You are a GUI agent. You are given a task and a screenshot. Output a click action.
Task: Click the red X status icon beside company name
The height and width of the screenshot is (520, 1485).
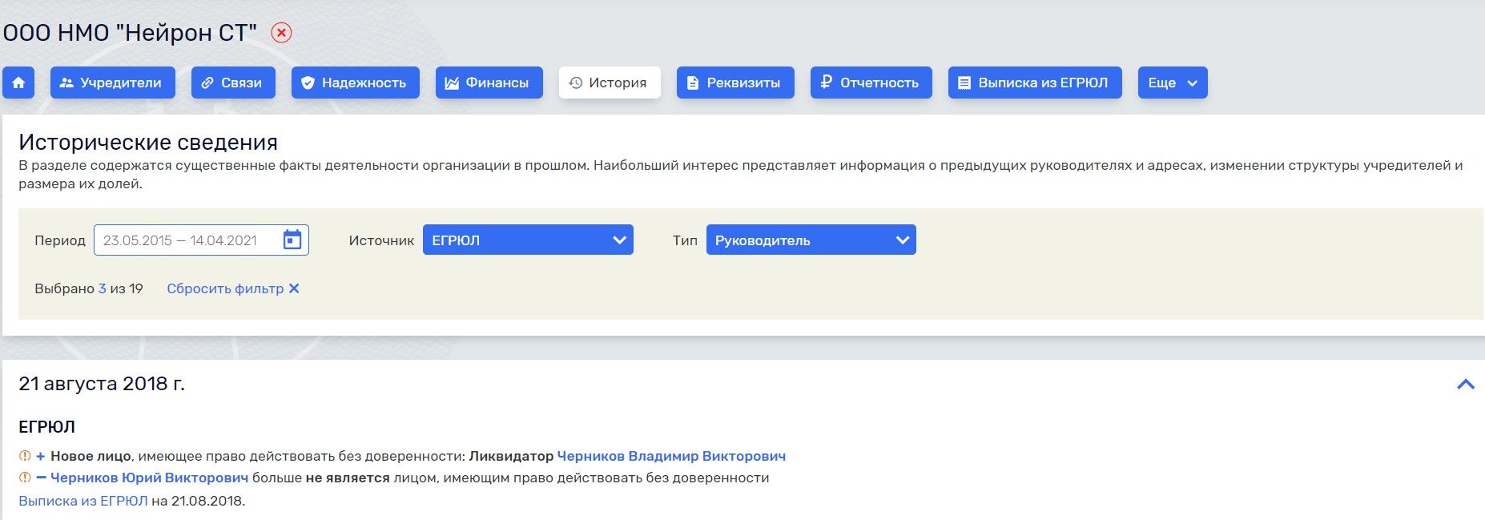click(281, 33)
